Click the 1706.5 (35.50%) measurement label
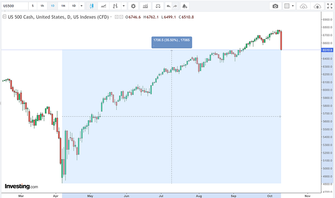The width and height of the screenshot is (335, 198). 171,42
